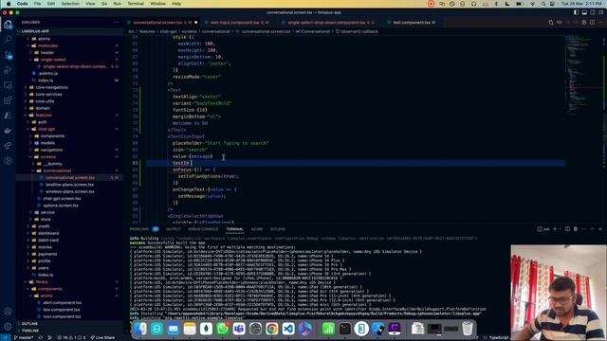
Task: Open the Remote Explorer view
Action: point(8,85)
